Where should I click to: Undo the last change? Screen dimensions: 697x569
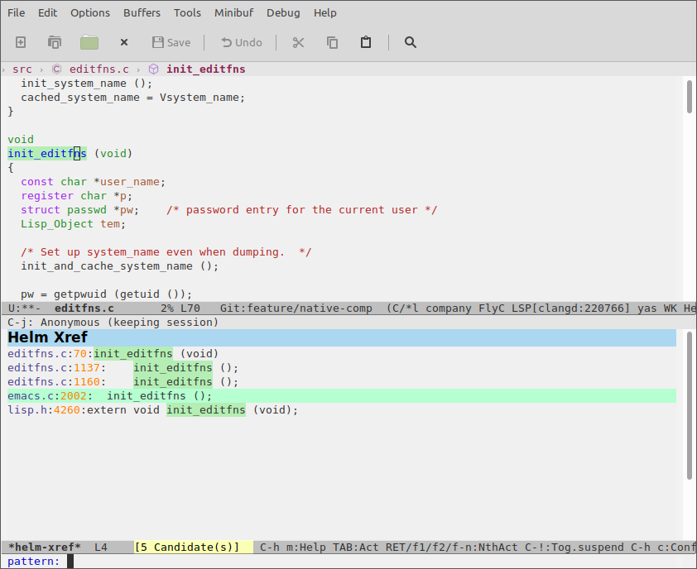(242, 42)
